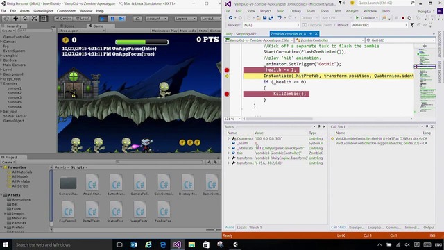Expand bat_root in Hierarchy
The width and height of the screenshot is (444, 250).
click(1, 111)
